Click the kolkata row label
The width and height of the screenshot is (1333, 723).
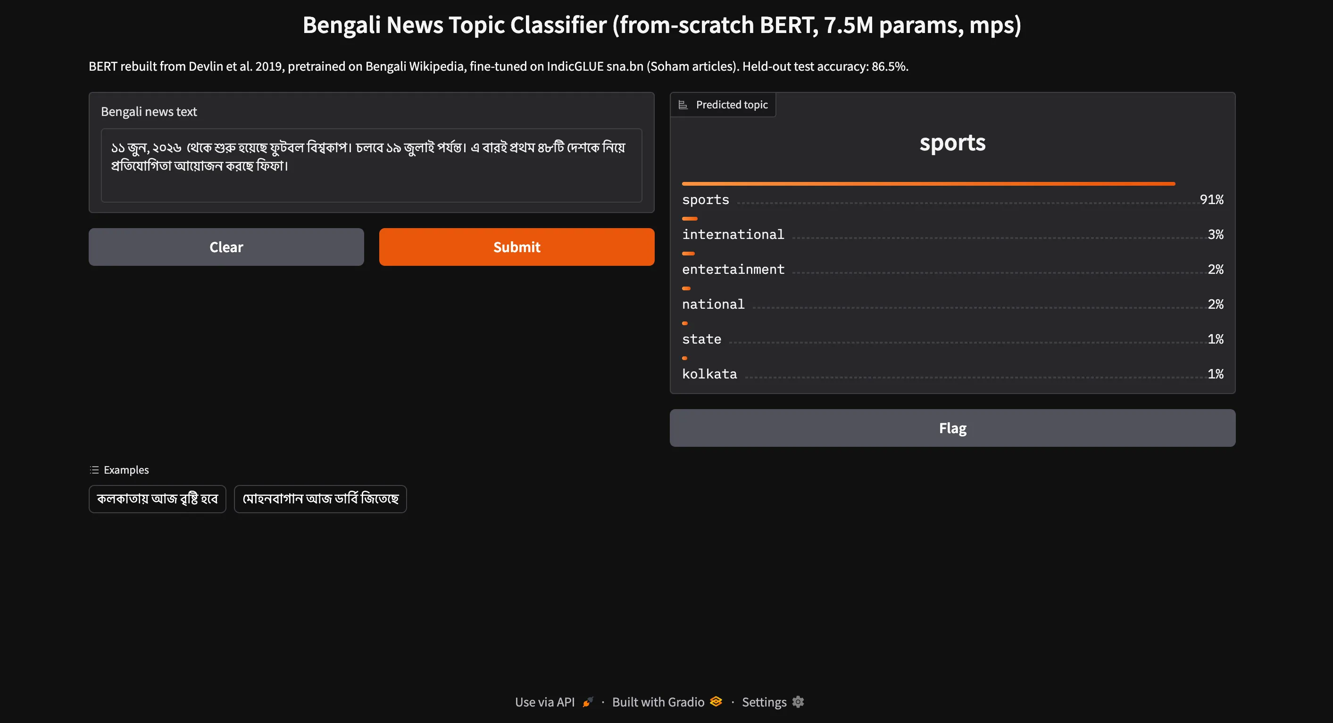709,374
